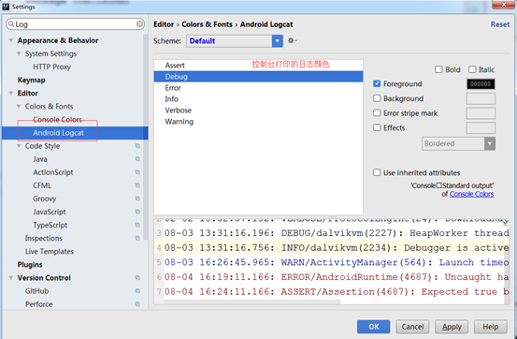
Task: Open the scheme gear options icon
Action: 292,40
